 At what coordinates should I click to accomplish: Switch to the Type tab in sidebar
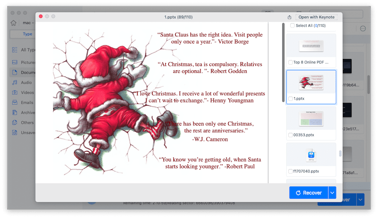(27, 34)
